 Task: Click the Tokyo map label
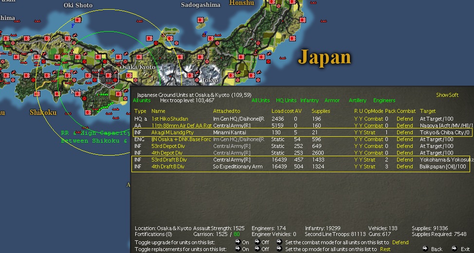point(209,80)
